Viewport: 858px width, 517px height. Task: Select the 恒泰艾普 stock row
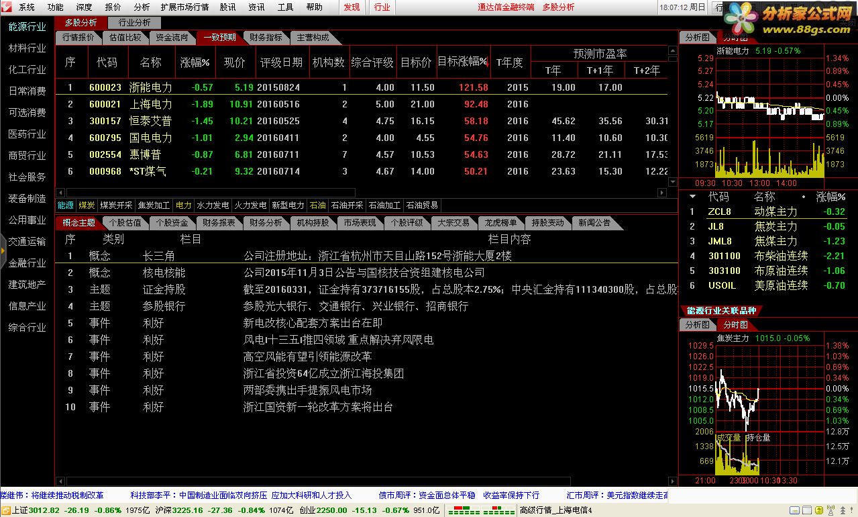coord(362,121)
